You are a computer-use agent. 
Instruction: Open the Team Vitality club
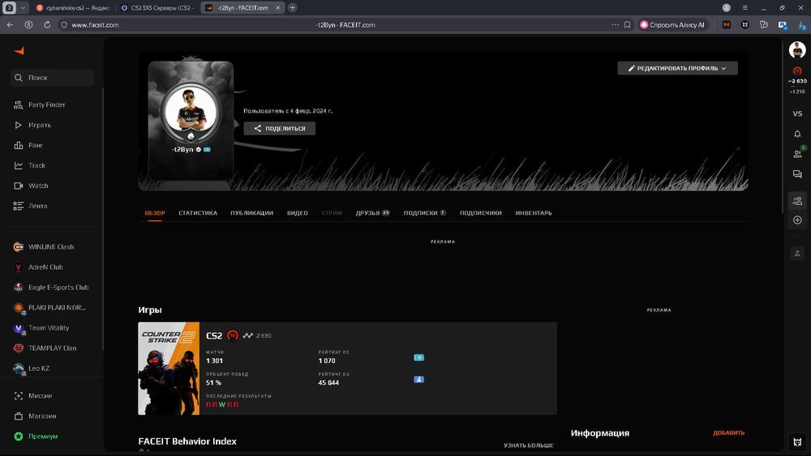click(x=41, y=328)
